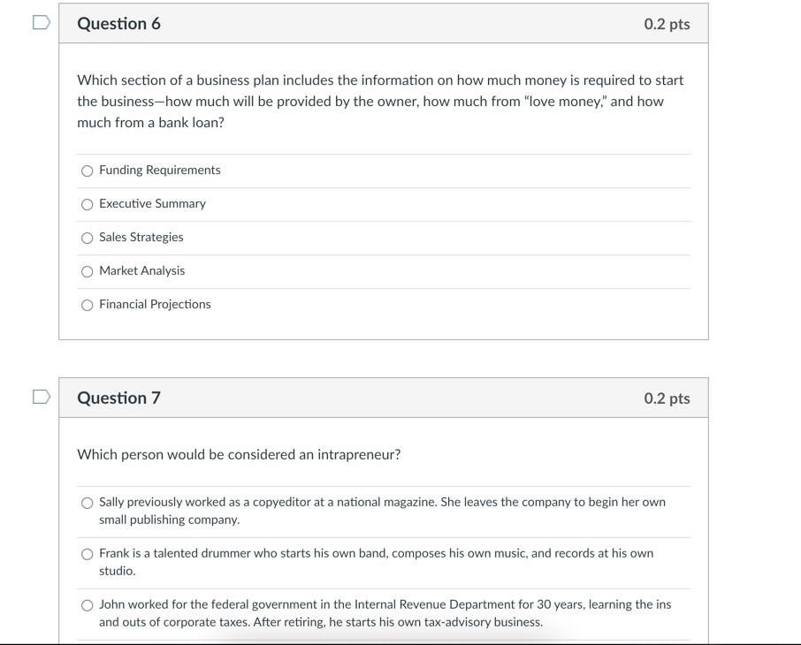Select Frank the drummer answer option
801x645 pixels.
point(87,554)
